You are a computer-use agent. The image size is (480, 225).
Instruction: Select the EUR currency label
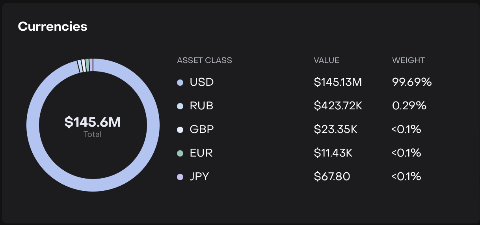click(201, 153)
